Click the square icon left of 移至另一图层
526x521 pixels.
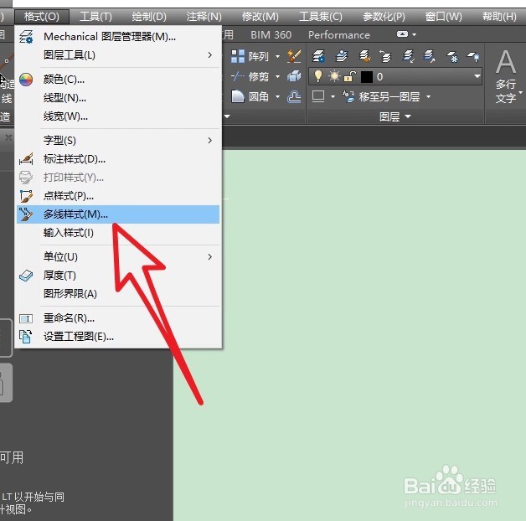tap(318, 96)
